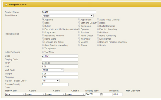
Task: Click the Base Color column header
Action: [11, 91]
